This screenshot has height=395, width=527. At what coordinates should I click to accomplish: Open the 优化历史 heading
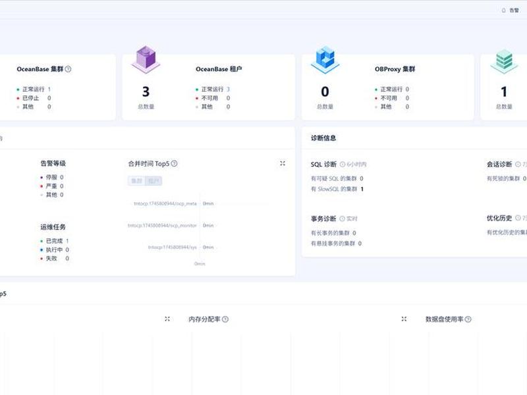[x=499, y=218]
